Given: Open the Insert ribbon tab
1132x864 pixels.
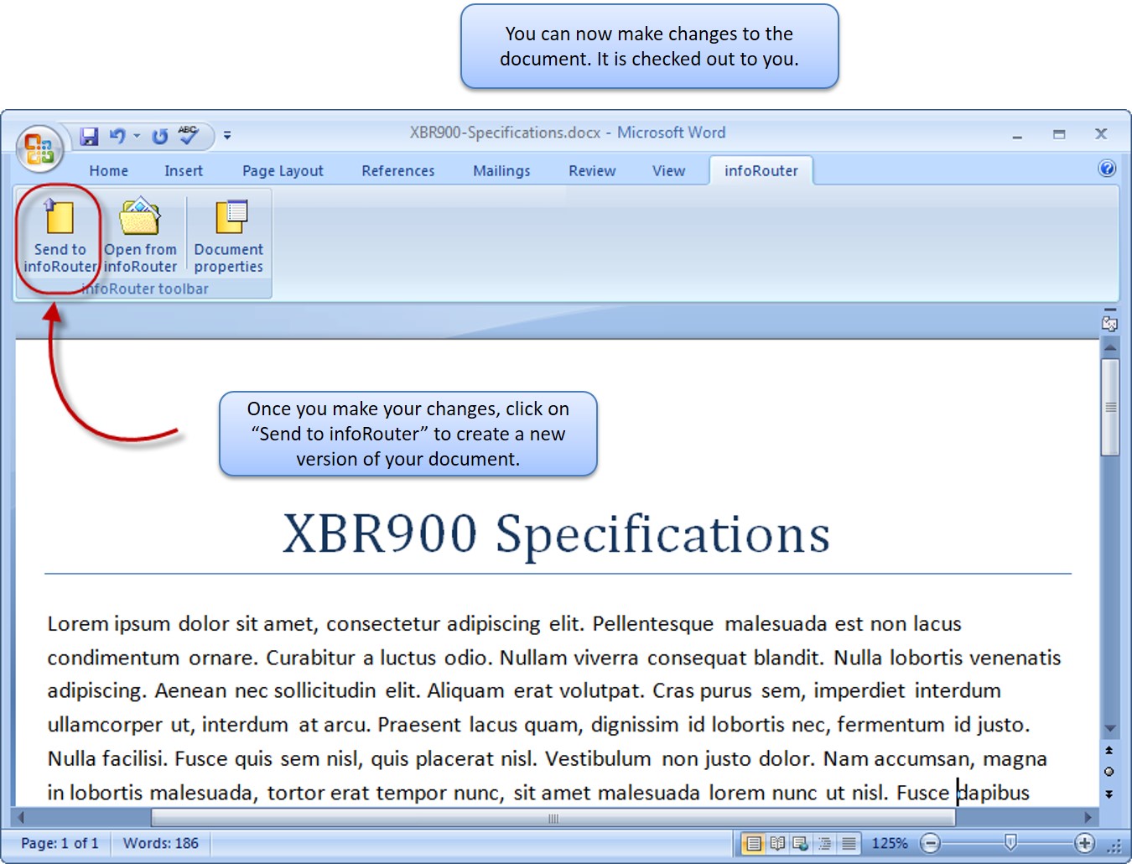Looking at the screenshot, I should (184, 171).
